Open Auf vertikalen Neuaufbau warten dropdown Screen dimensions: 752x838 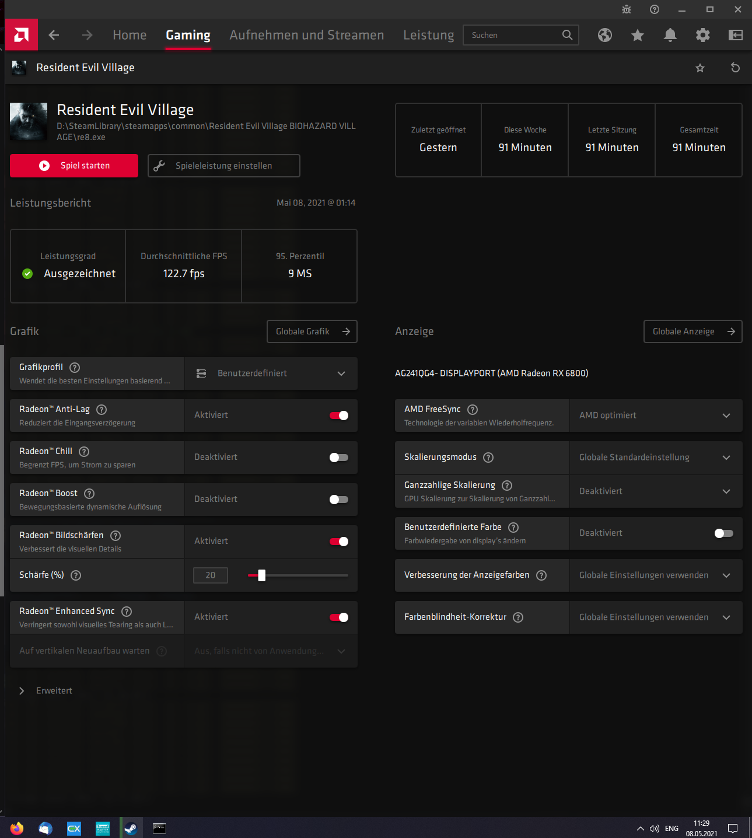coord(271,651)
